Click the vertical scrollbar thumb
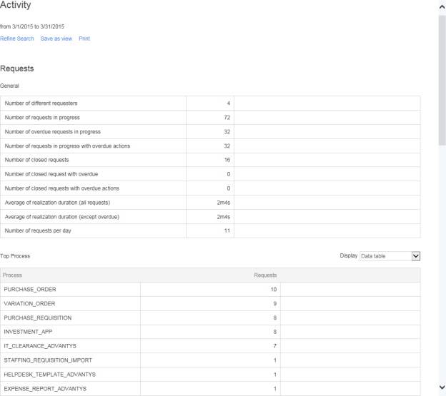The image size is (446, 396). pos(441,78)
